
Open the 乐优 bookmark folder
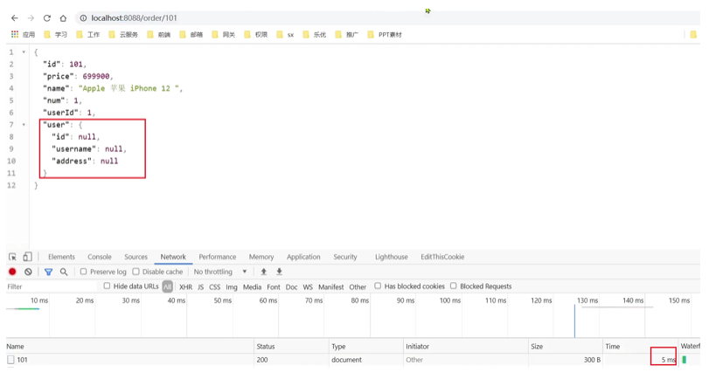(314, 34)
